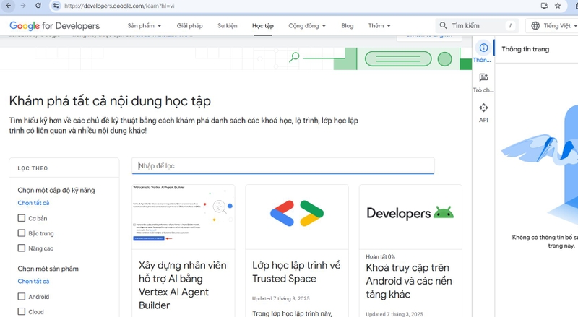578x317 pixels.
Task: Click the Thông tin trang panel heading
Action: tap(525, 49)
